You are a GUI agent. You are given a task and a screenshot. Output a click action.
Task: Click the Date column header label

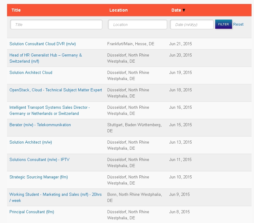176,10
